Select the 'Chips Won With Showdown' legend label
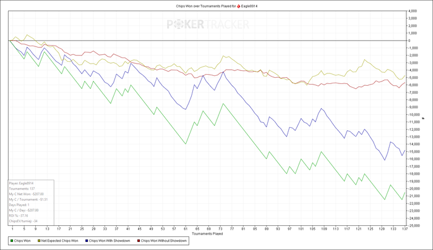 109,241
